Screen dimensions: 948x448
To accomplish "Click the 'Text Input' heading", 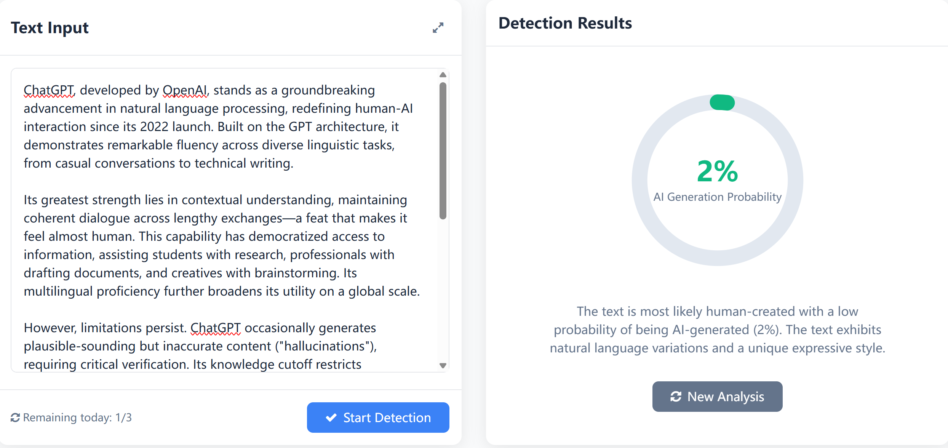I will click(50, 28).
